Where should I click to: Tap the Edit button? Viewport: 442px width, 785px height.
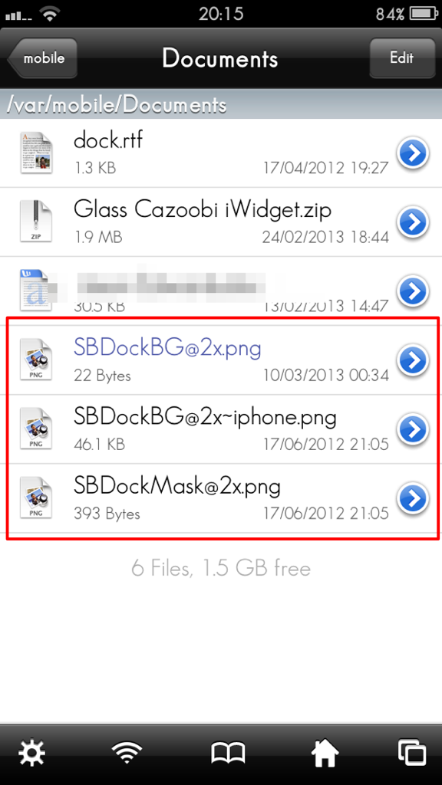point(402,58)
